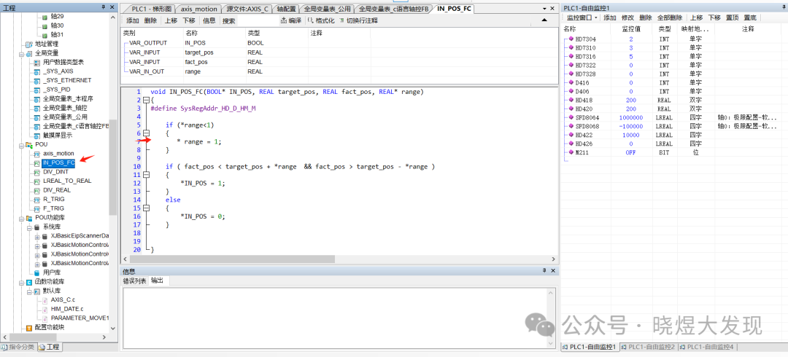Click the 用户库 user library icon
Image resolution: width=788 pixels, height=357 pixels.
tap(36, 272)
